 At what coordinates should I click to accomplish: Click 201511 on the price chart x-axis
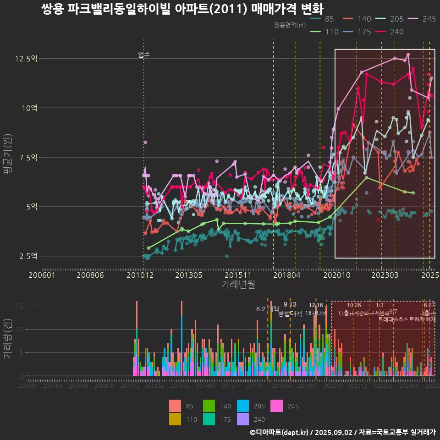238,275
